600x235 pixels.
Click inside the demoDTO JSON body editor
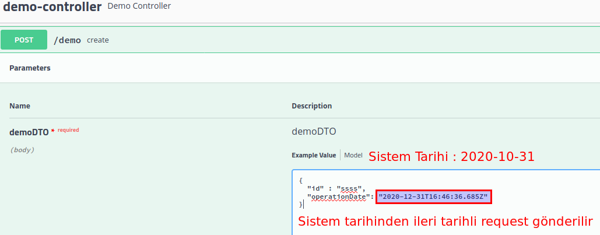[x=446, y=202]
